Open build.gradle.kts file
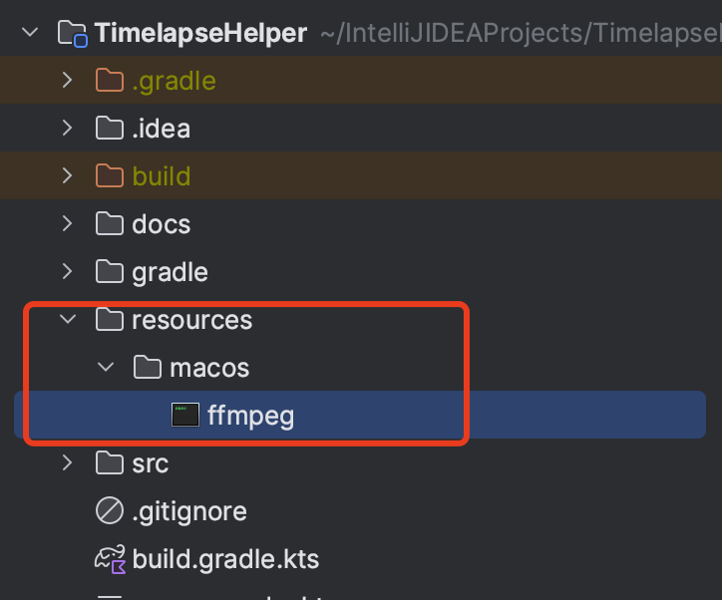This screenshot has height=600, width=722. point(225,559)
